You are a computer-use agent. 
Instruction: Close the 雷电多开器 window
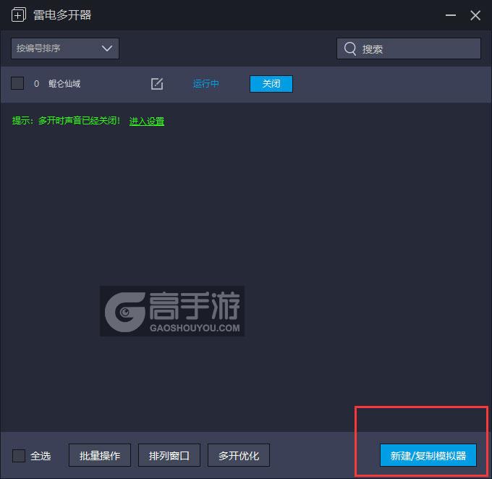click(475, 15)
